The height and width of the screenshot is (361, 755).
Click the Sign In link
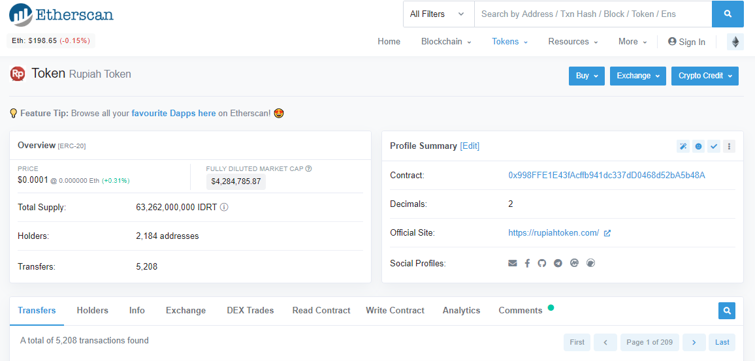click(686, 42)
